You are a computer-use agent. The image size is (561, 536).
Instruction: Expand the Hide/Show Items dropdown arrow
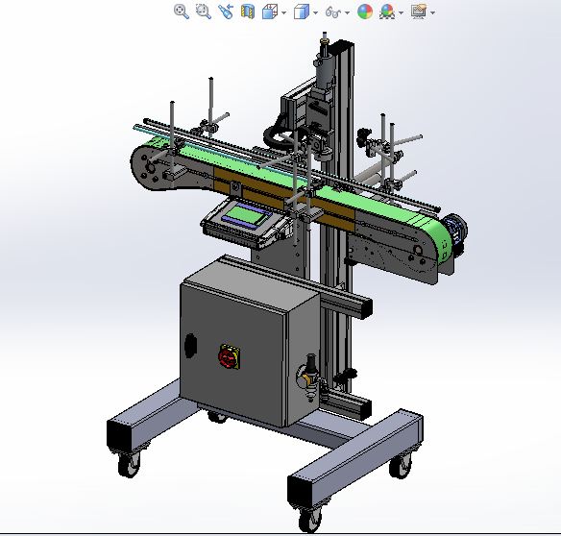348,12
